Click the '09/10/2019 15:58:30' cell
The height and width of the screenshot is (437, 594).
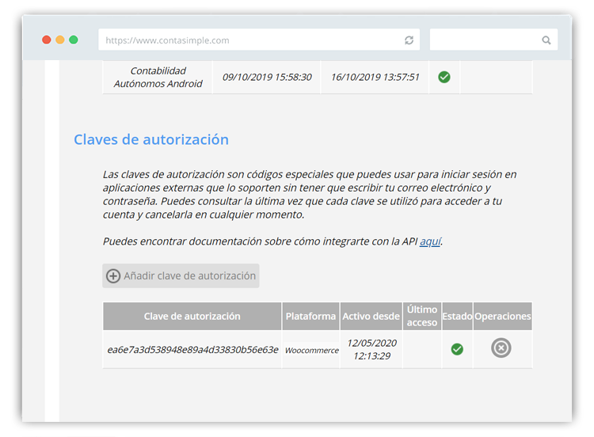coord(267,78)
